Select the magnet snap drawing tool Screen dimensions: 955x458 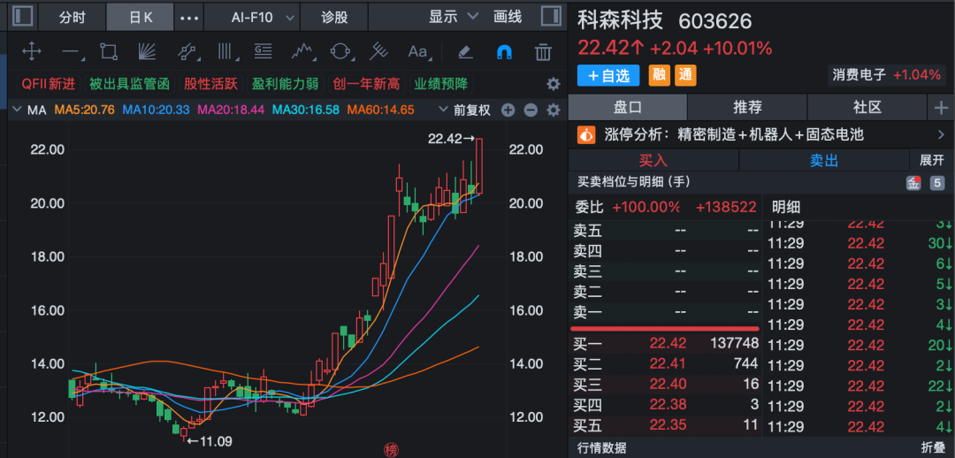pyautogui.click(x=504, y=51)
